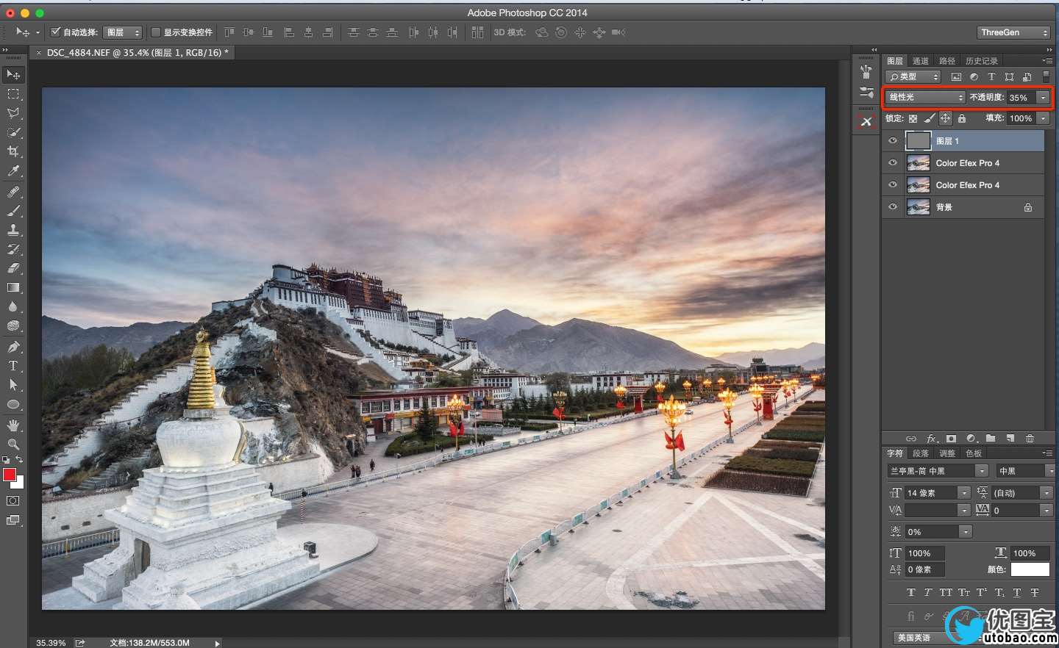Viewport: 1059px width, 648px height.
Task: Toggle the Auto-Select checkbox
Action: (x=55, y=32)
